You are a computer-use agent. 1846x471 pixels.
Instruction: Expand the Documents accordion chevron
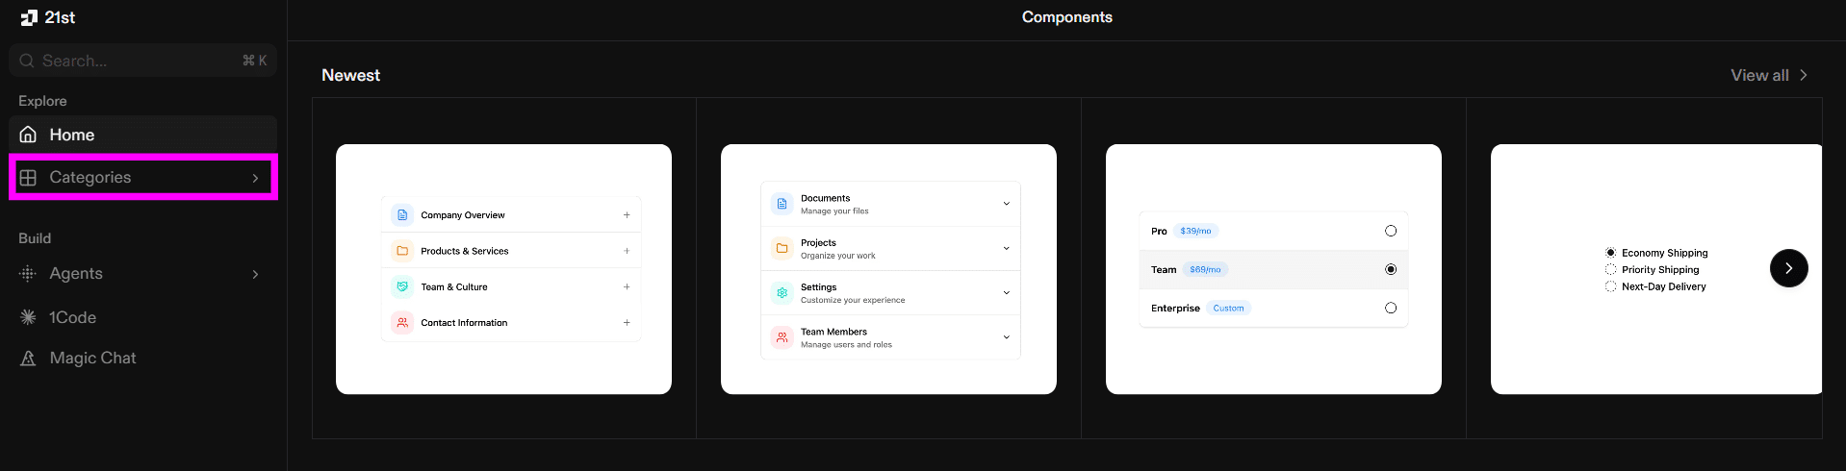[x=1007, y=204]
